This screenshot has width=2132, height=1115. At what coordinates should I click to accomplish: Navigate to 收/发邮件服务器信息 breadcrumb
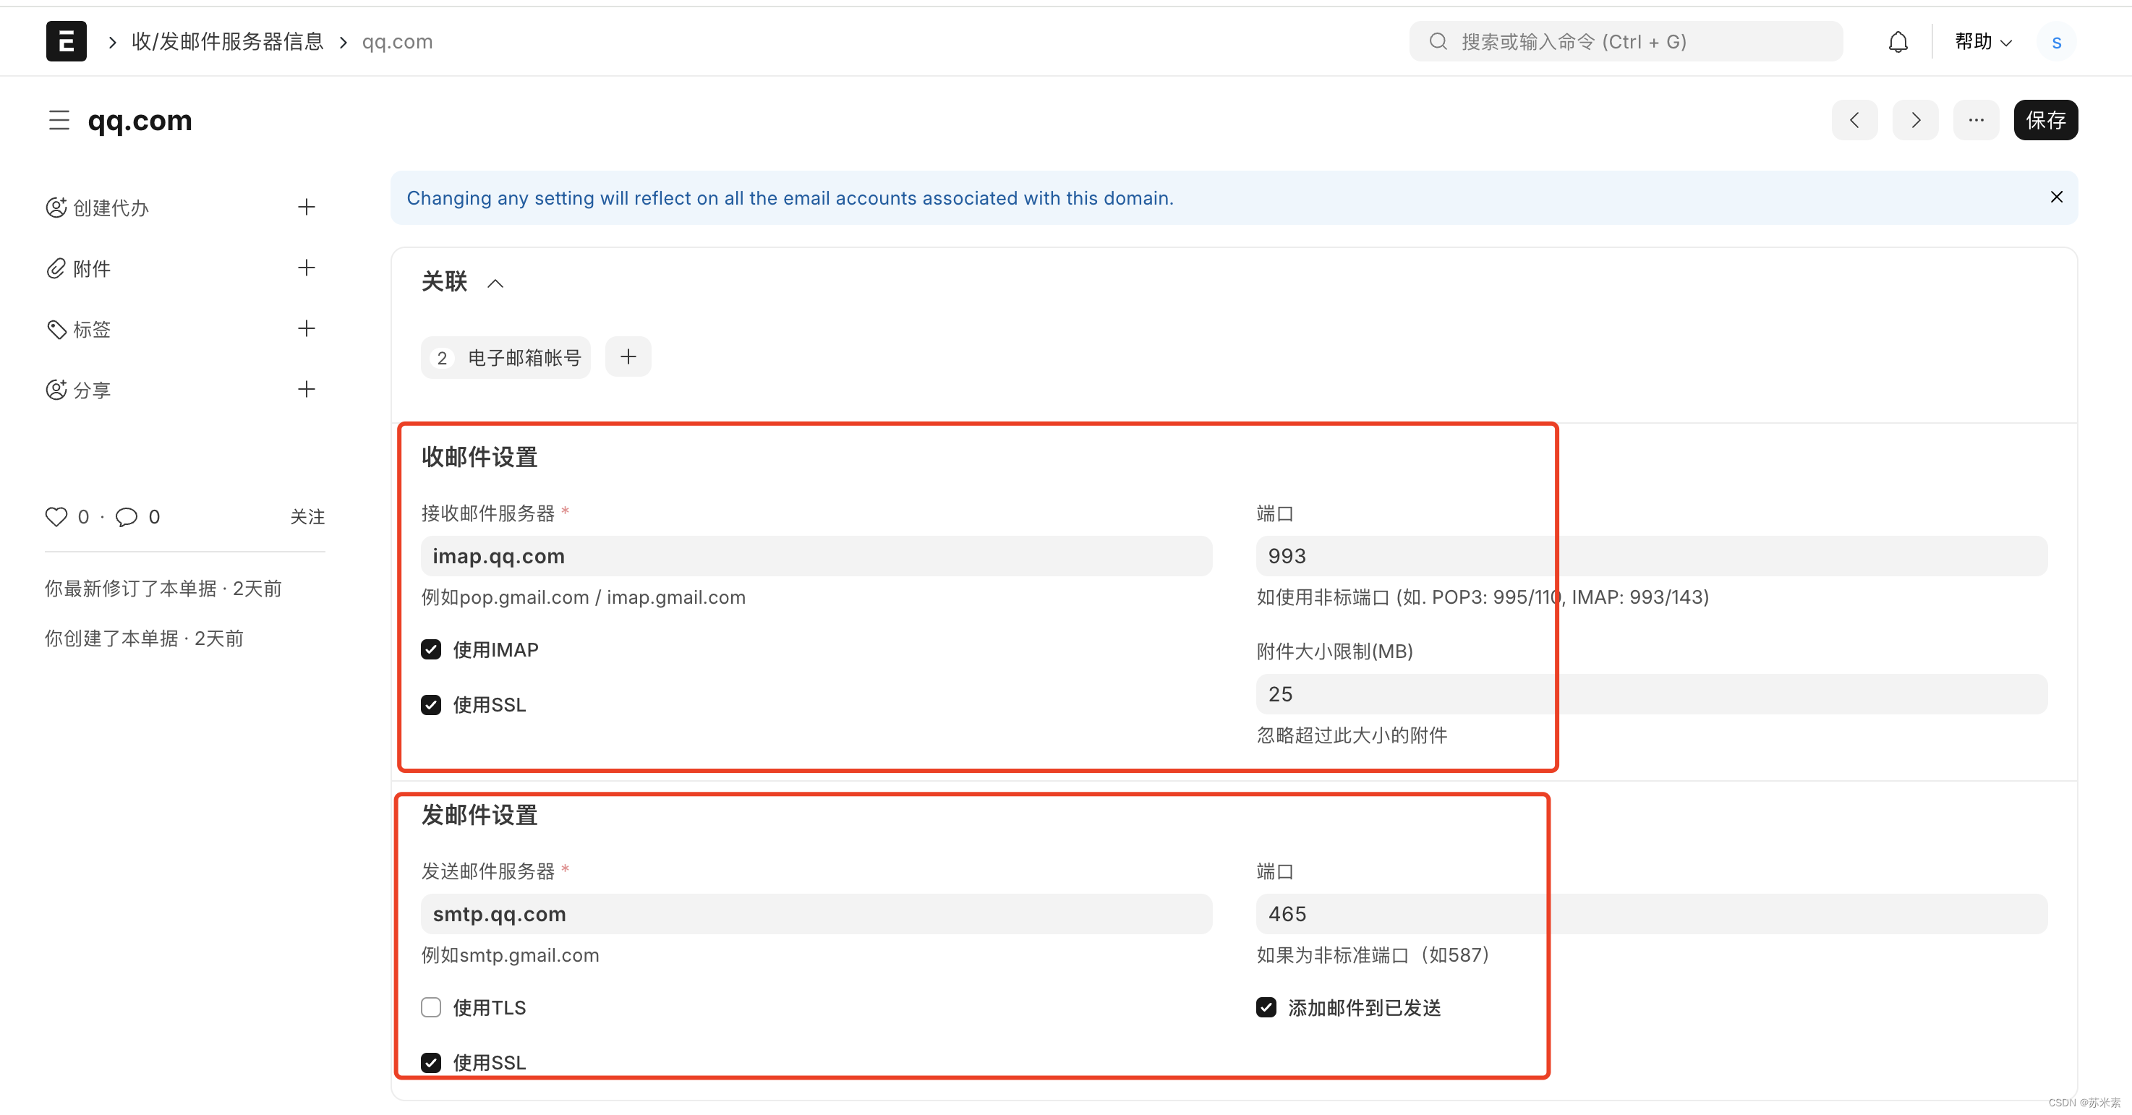[228, 42]
